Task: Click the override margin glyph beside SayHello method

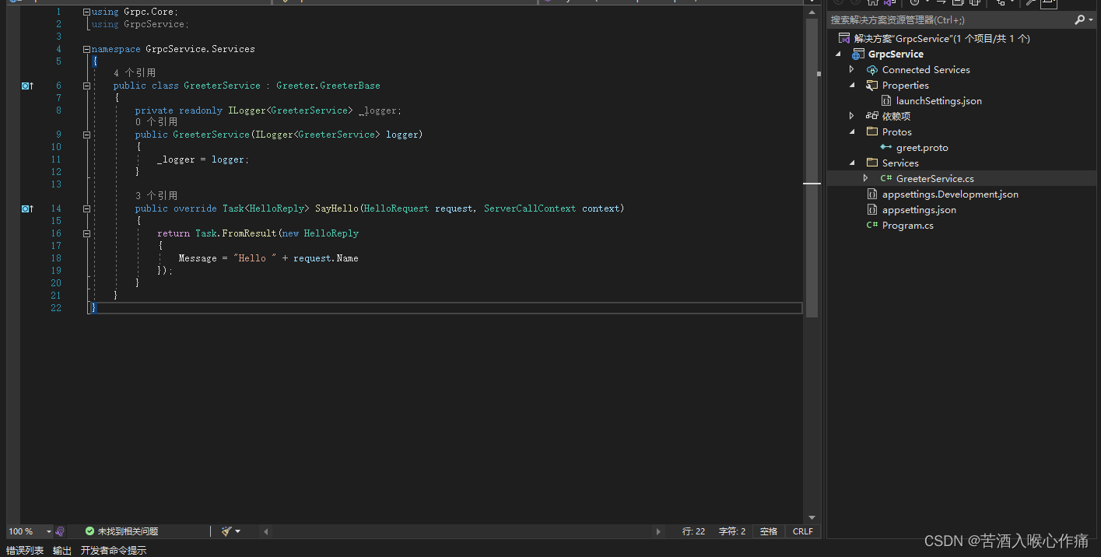Action: [x=27, y=208]
